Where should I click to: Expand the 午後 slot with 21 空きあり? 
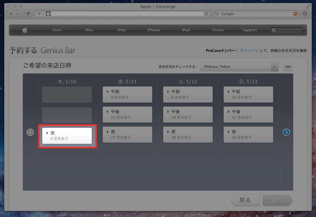[127, 114]
